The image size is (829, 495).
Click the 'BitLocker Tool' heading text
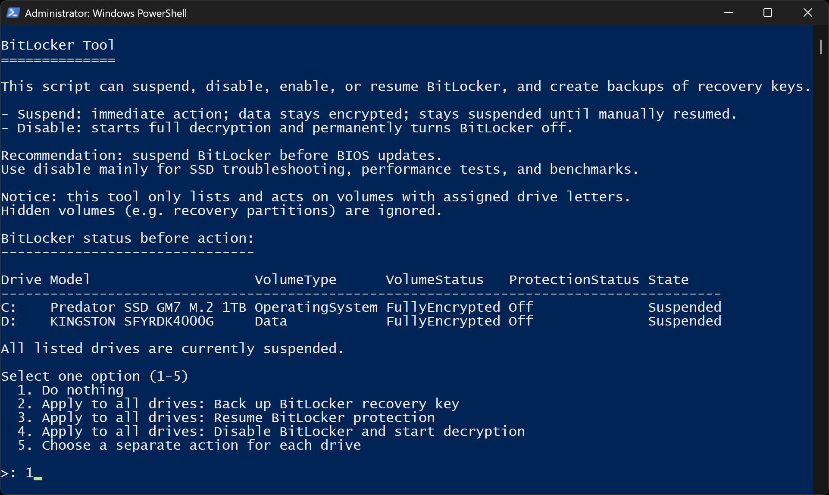[58, 45]
